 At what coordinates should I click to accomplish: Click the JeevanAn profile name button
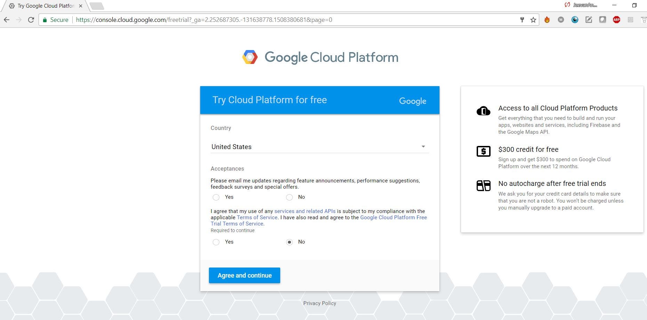585,5
